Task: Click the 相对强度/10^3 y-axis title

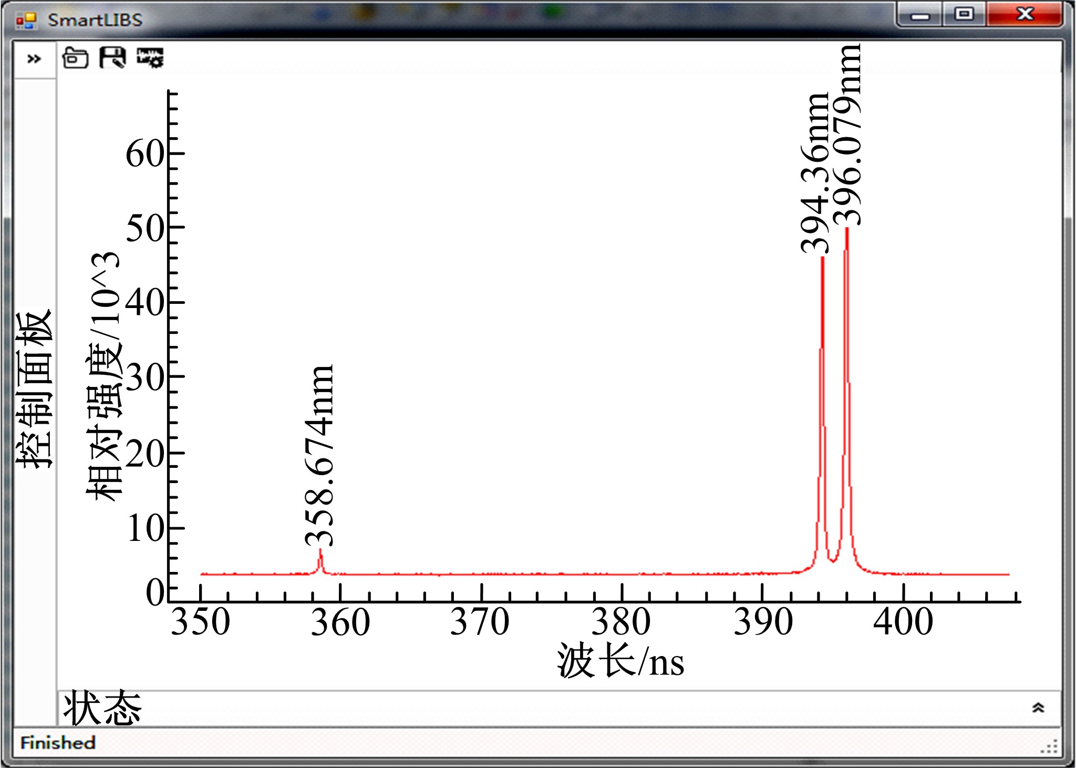Action: pyautogui.click(x=104, y=376)
